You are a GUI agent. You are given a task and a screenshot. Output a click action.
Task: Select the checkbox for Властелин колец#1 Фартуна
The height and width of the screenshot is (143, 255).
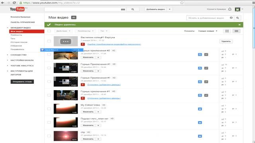point(49,41)
